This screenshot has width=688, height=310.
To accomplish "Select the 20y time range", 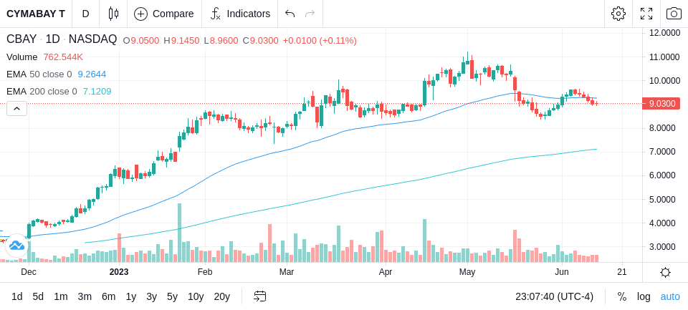I will (221, 296).
